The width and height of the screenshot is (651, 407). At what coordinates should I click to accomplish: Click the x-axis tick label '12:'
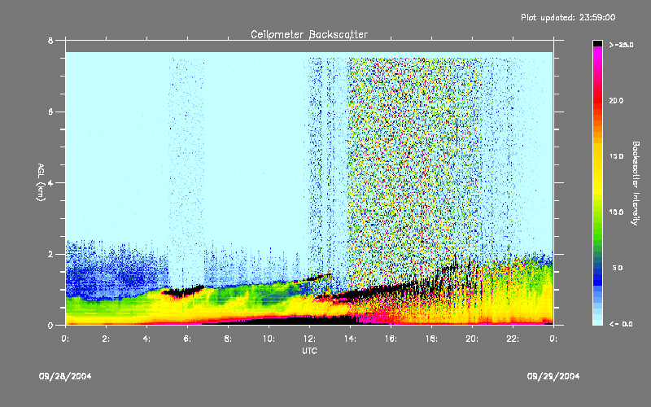(309, 339)
